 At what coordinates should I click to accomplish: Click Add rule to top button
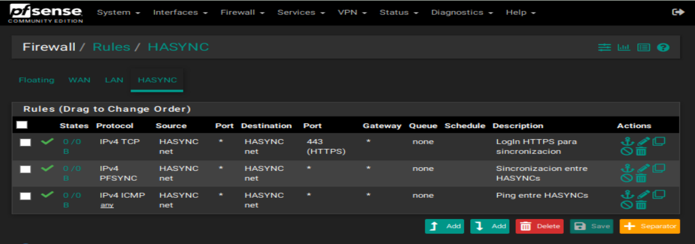point(445,226)
